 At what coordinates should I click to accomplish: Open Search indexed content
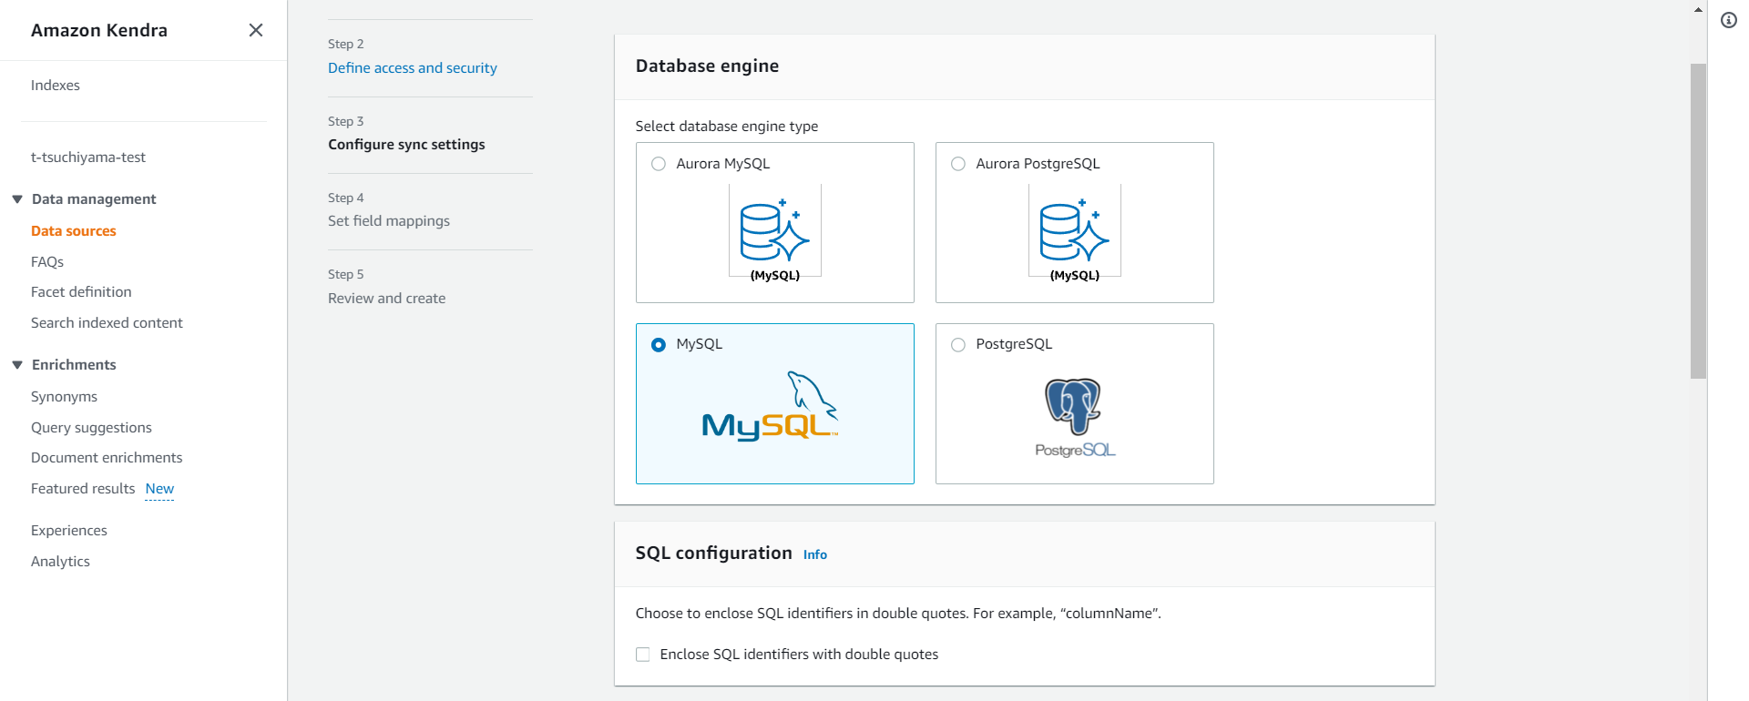[x=107, y=323]
